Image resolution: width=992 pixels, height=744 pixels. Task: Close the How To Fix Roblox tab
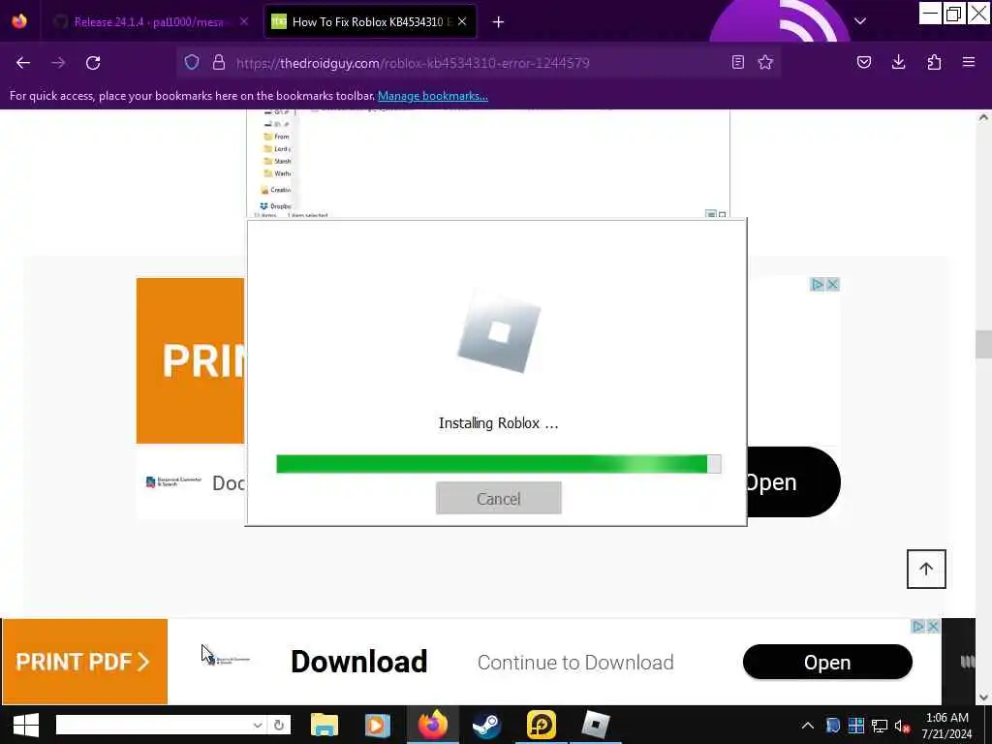tap(462, 21)
